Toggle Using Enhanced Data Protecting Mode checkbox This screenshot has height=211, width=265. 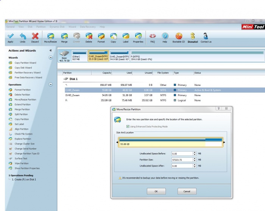coord(127,127)
